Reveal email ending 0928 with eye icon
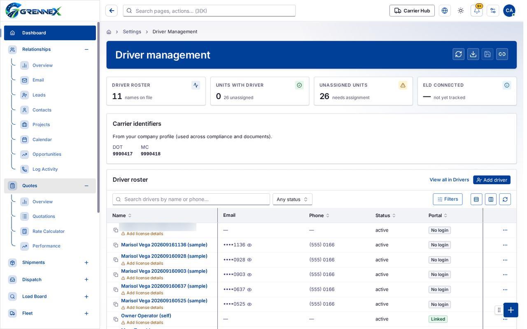Viewport: 527px width, 329px height. (x=249, y=260)
